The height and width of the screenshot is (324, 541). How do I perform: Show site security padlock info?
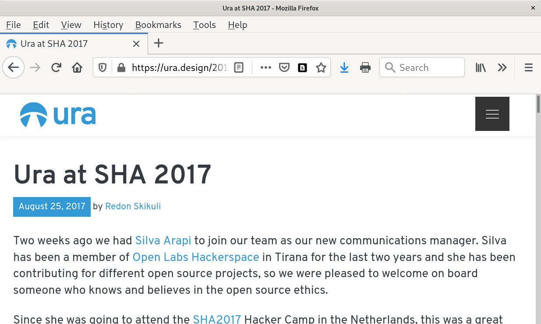click(x=121, y=67)
